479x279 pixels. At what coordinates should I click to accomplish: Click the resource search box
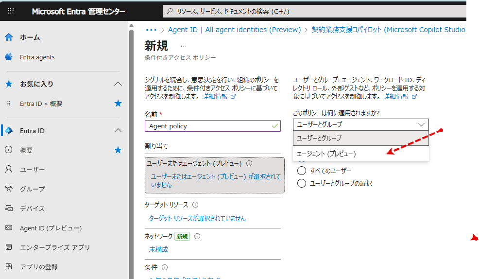tap(315, 11)
